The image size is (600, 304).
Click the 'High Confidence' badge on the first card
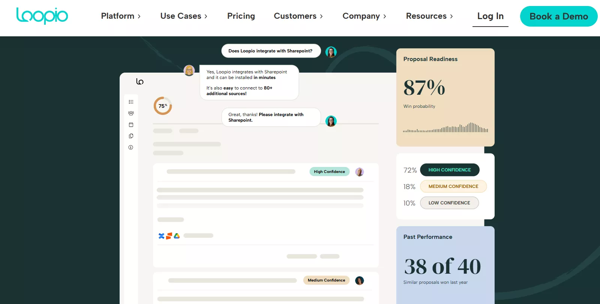(330, 172)
